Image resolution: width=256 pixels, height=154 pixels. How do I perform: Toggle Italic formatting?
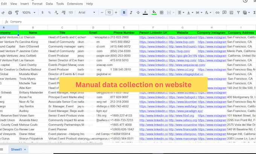click(131, 12)
